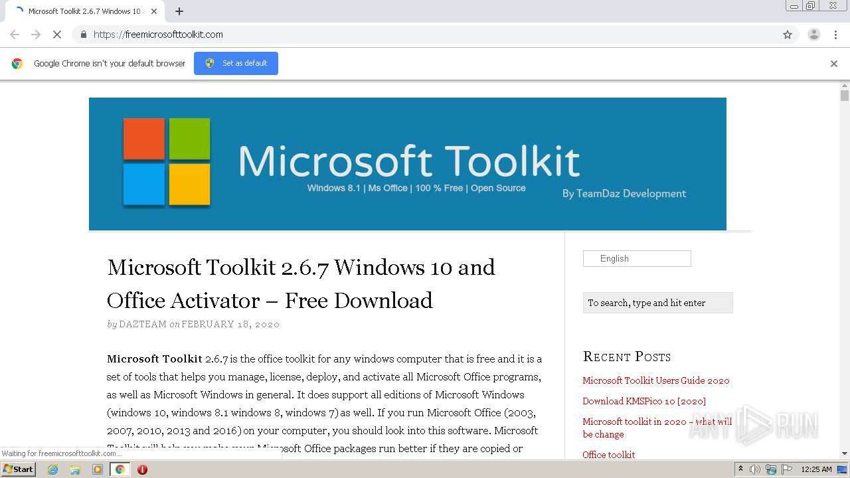Click the DAZTEAM author name
The height and width of the screenshot is (478, 850).
(x=143, y=324)
